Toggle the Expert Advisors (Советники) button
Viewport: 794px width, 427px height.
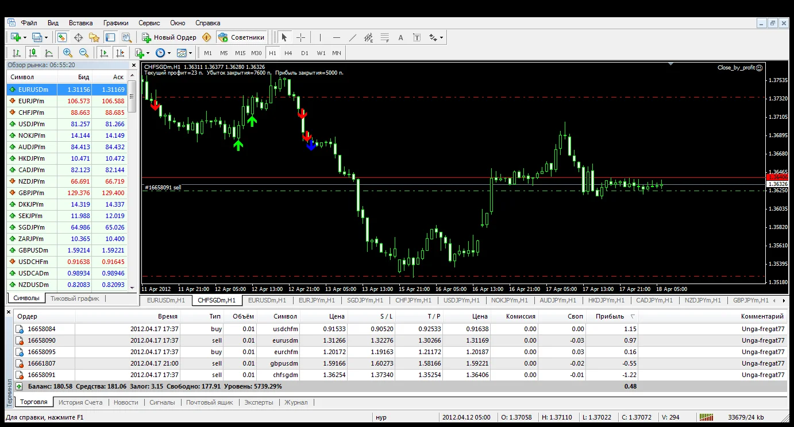242,37
